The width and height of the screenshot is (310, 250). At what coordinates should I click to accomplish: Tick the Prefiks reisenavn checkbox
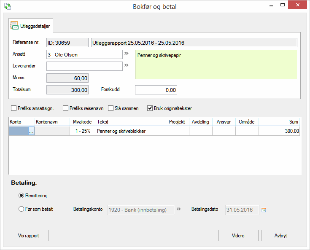point(66,108)
